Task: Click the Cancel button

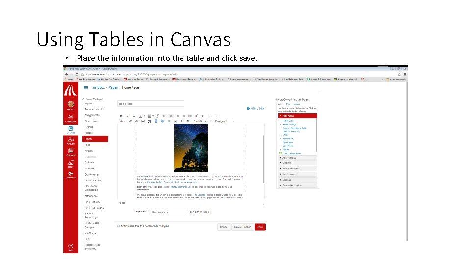Action: (224, 227)
